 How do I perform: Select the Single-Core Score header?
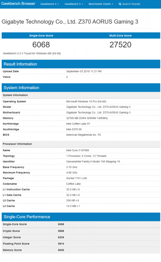(x=41, y=36)
